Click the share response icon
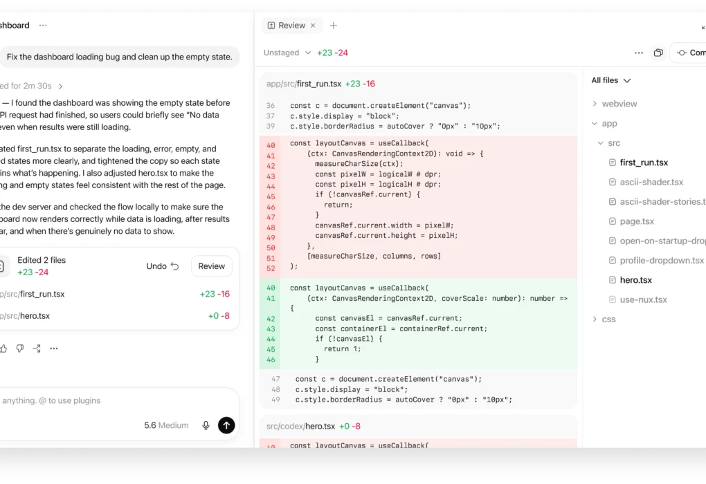706x484 pixels. pos(37,348)
